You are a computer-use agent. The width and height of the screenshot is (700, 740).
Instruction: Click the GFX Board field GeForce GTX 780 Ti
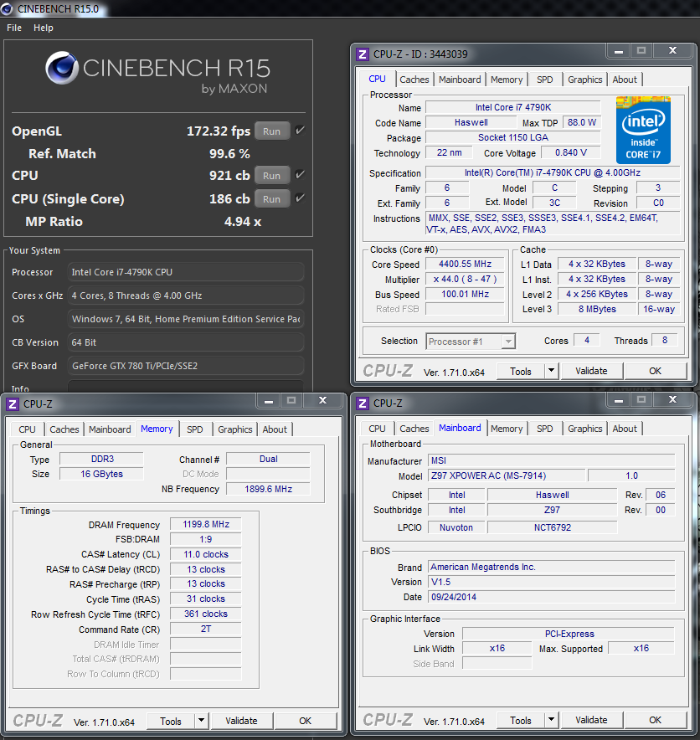click(186, 366)
